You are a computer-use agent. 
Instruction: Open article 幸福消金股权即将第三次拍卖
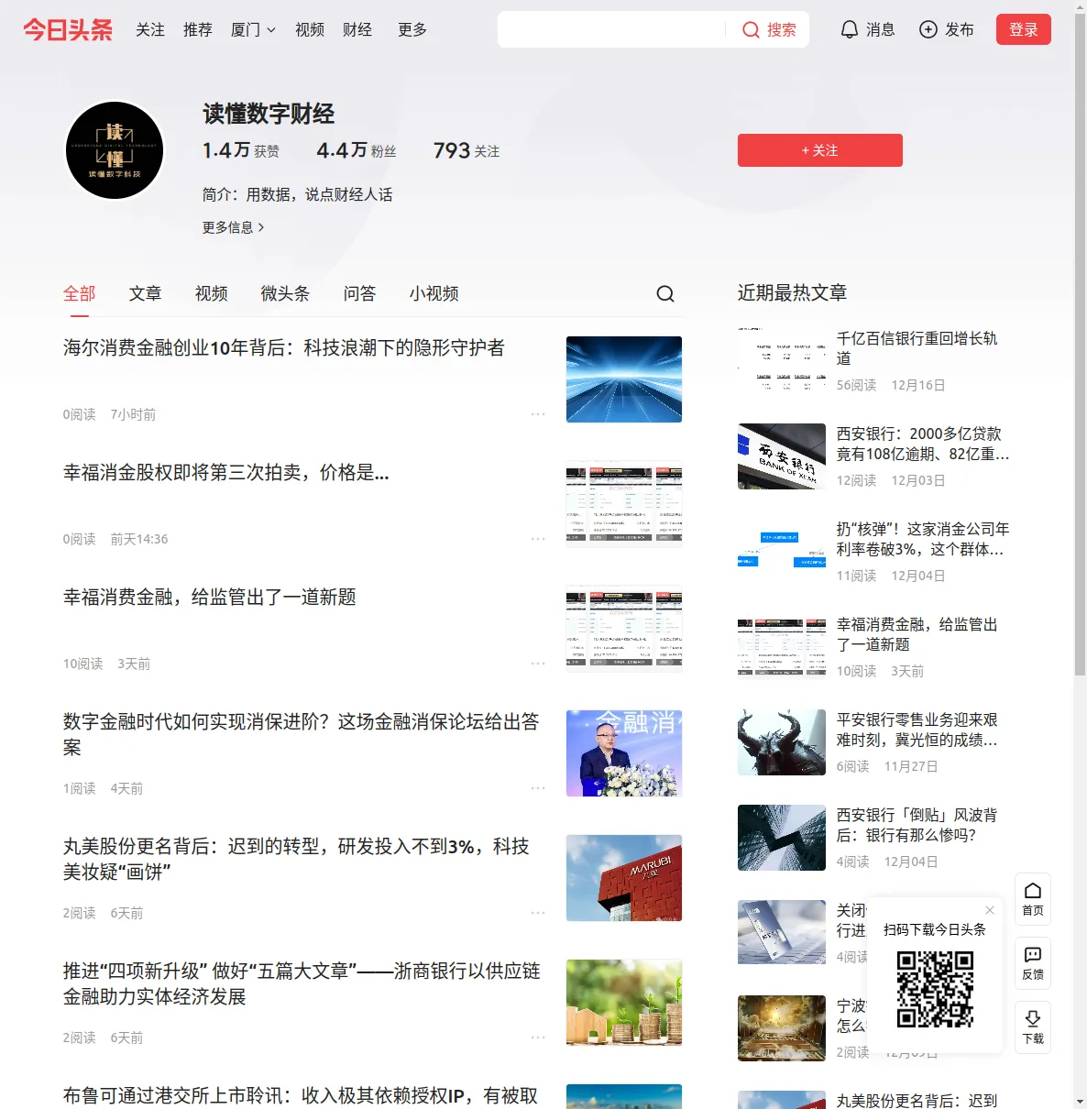(x=226, y=473)
